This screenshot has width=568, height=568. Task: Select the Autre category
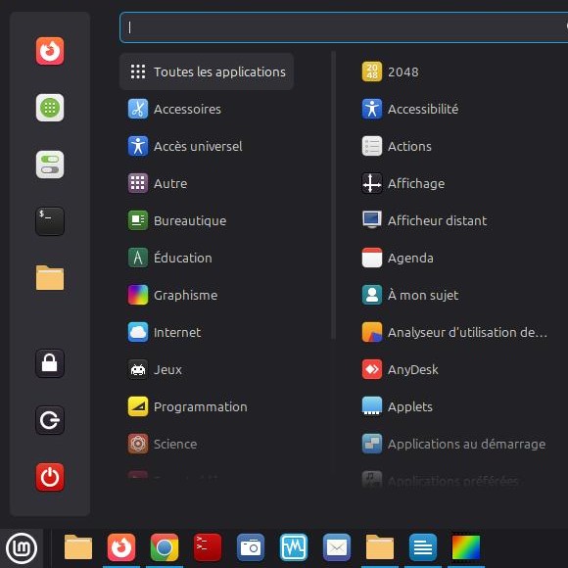207,184
